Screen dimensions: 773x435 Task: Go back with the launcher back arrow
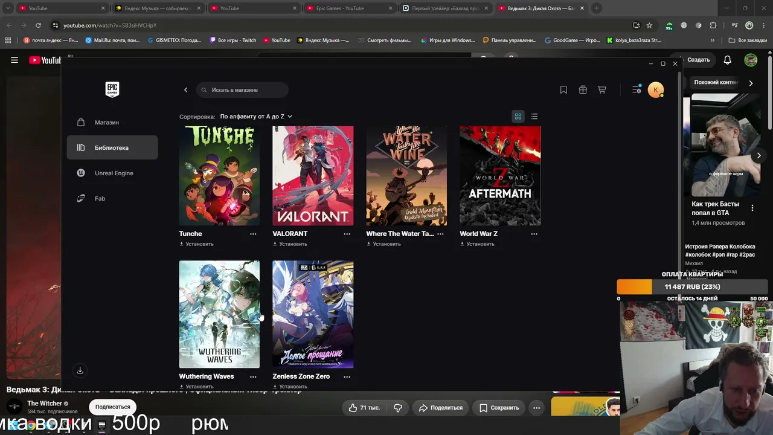tap(185, 90)
